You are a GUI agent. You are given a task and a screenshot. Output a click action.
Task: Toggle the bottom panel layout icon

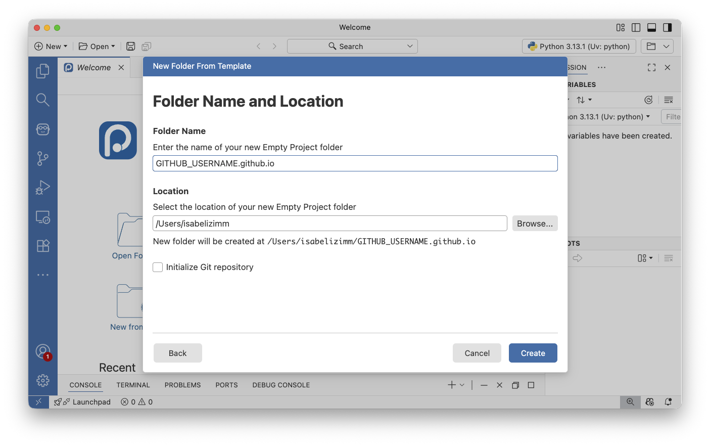651,27
